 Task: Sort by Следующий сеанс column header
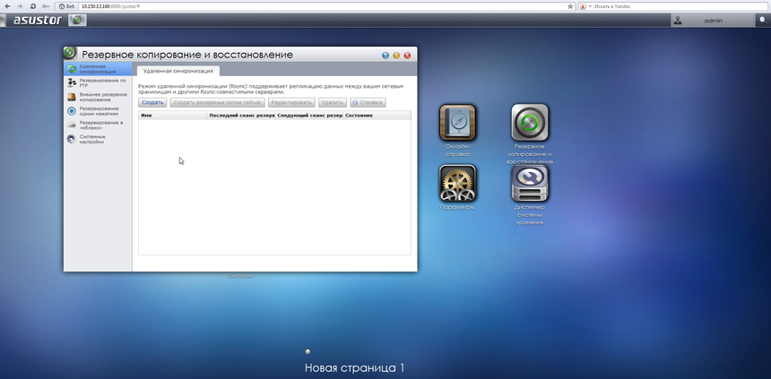308,116
